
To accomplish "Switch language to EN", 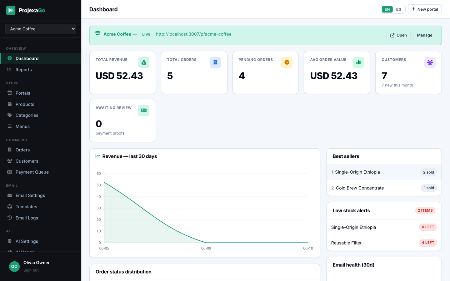I will 387,9.
